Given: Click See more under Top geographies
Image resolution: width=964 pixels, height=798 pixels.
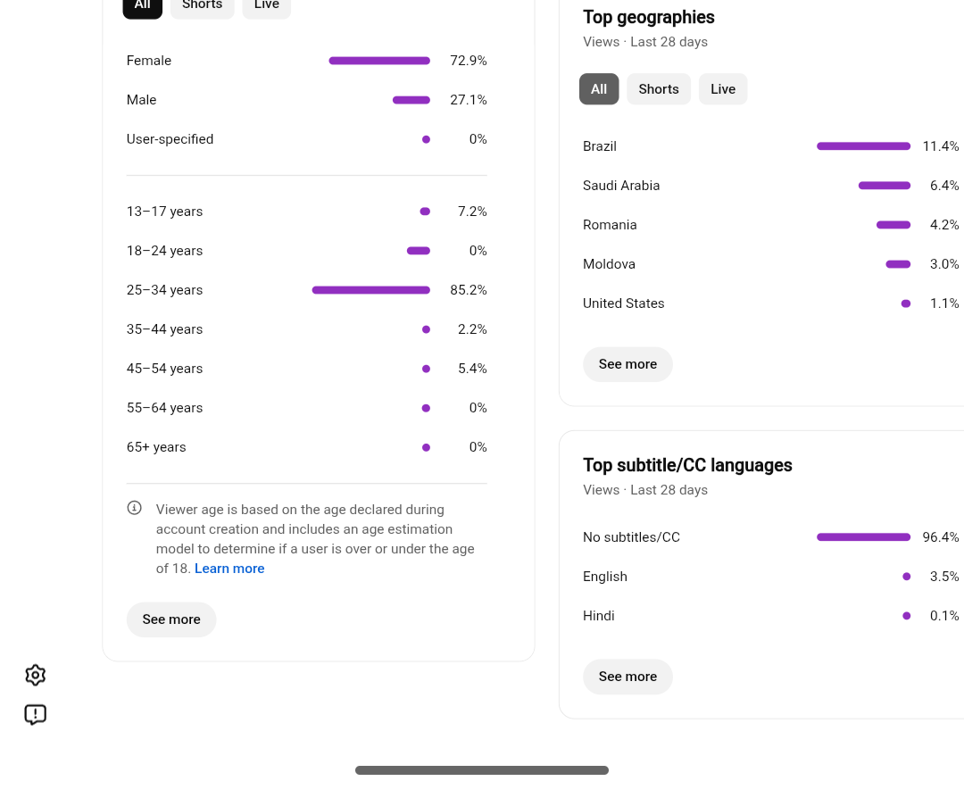Looking at the screenshot, I should pyautogui.click(x=627, y=364).
